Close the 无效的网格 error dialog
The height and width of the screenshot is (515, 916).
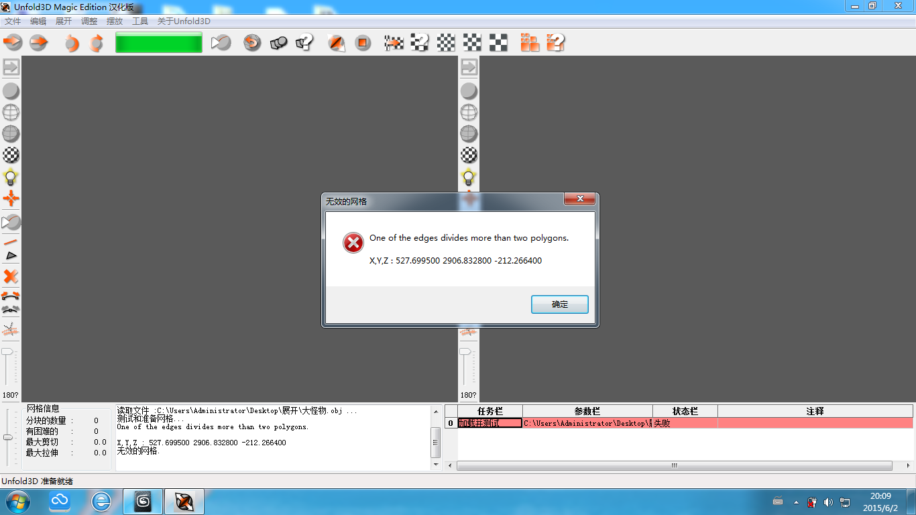[x=579, y=199]
